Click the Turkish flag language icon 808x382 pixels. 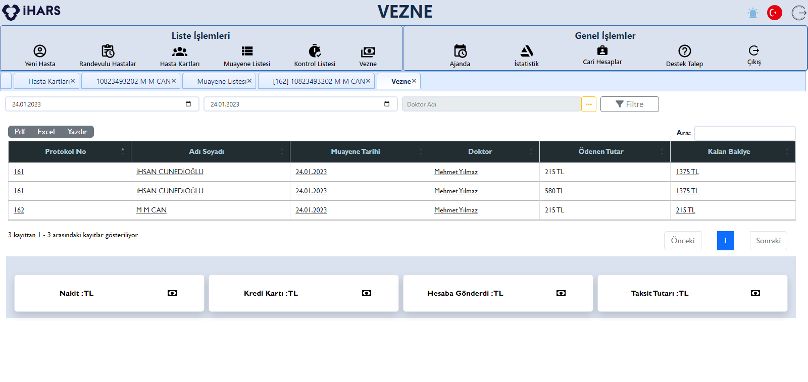774,13
